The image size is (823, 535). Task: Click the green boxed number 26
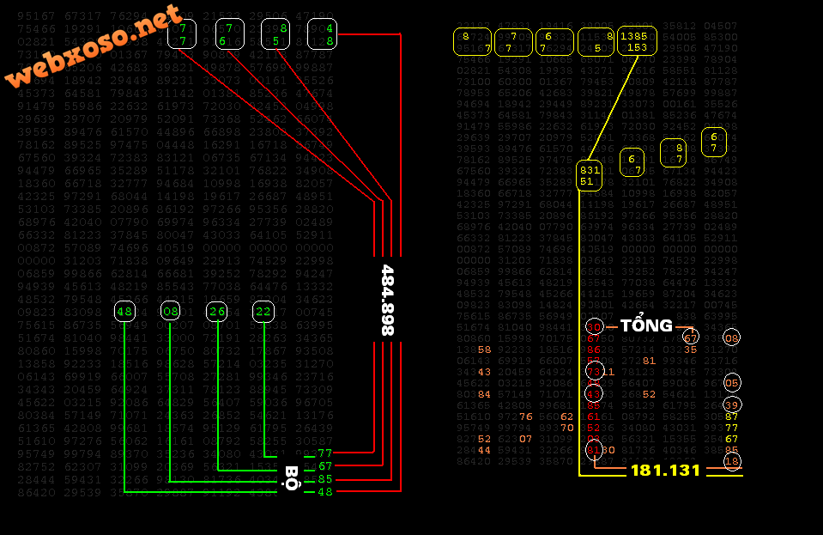point(217,312)
